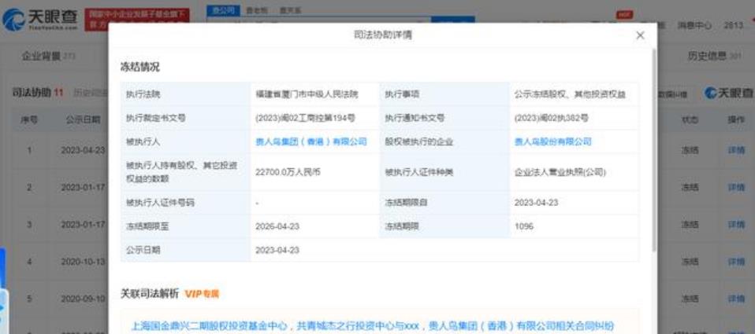Select the 查关系 search tab

(290, 10)
